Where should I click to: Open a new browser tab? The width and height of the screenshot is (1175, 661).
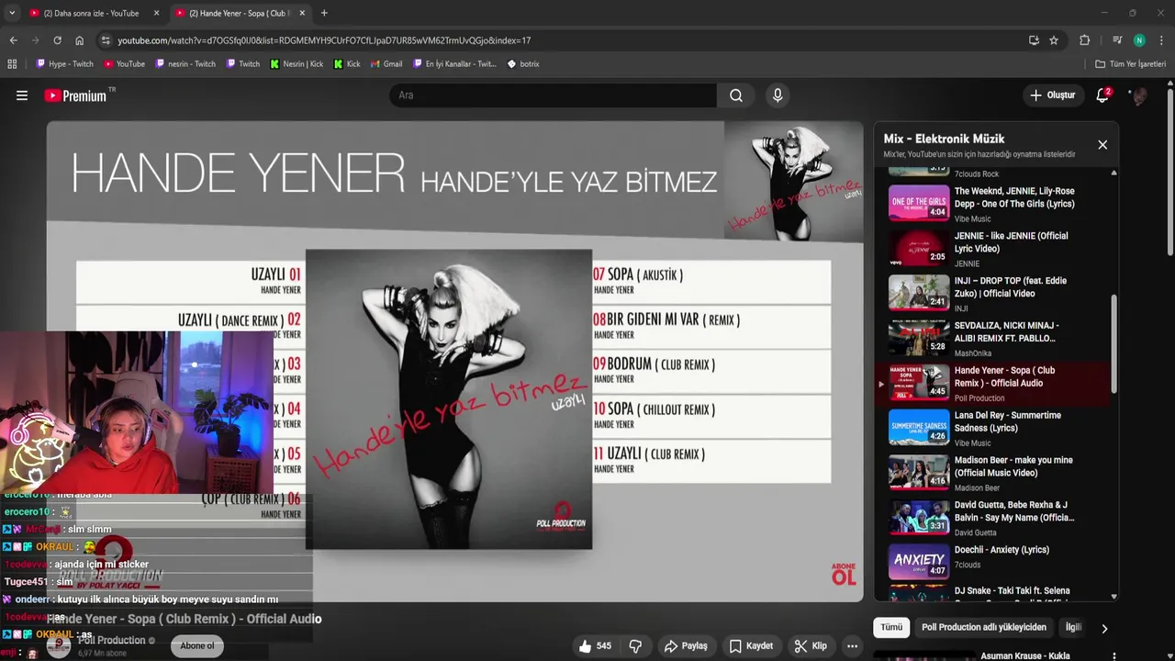click(324, 13)
